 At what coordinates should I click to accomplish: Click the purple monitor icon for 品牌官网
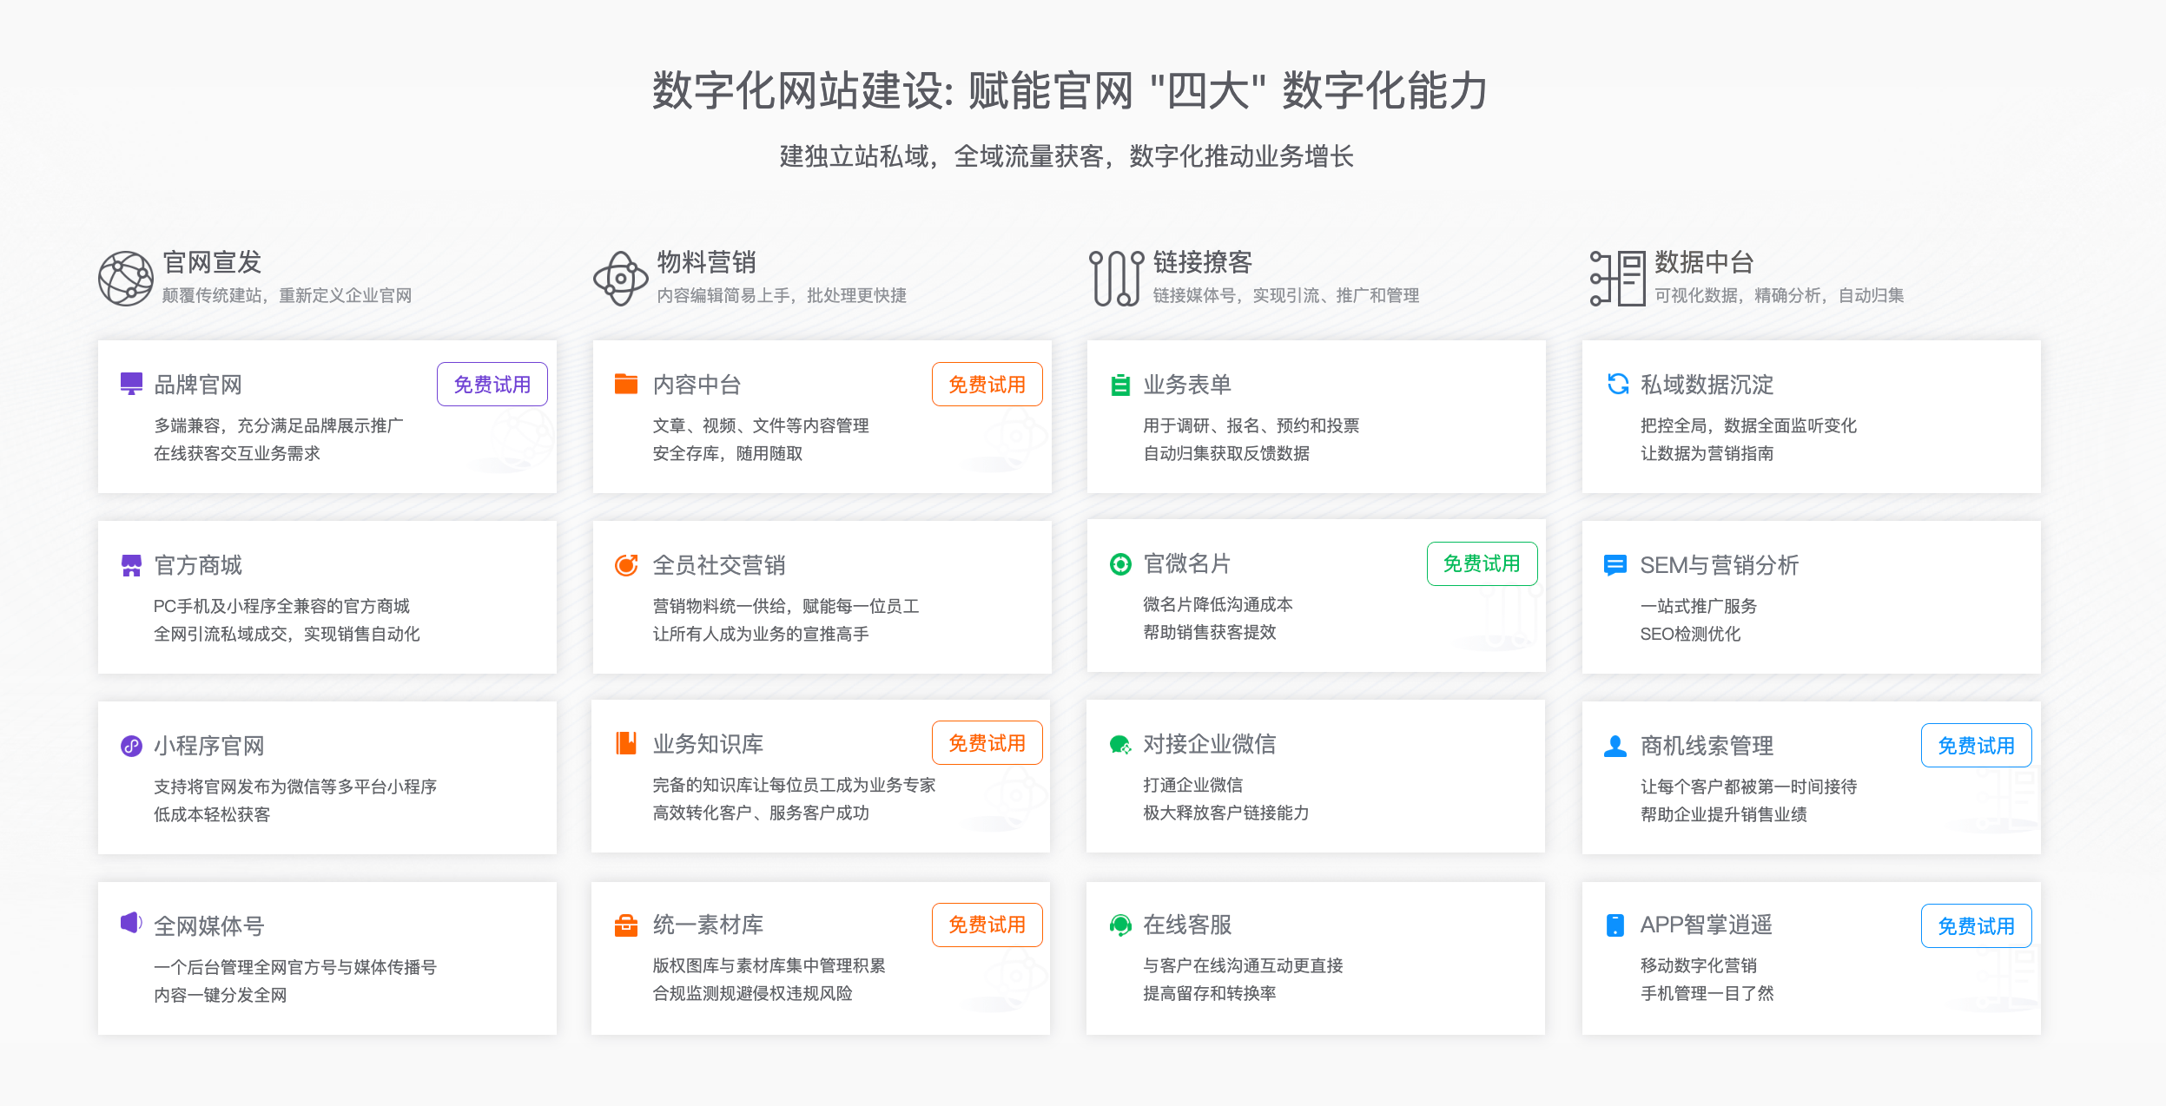point(131,384)
